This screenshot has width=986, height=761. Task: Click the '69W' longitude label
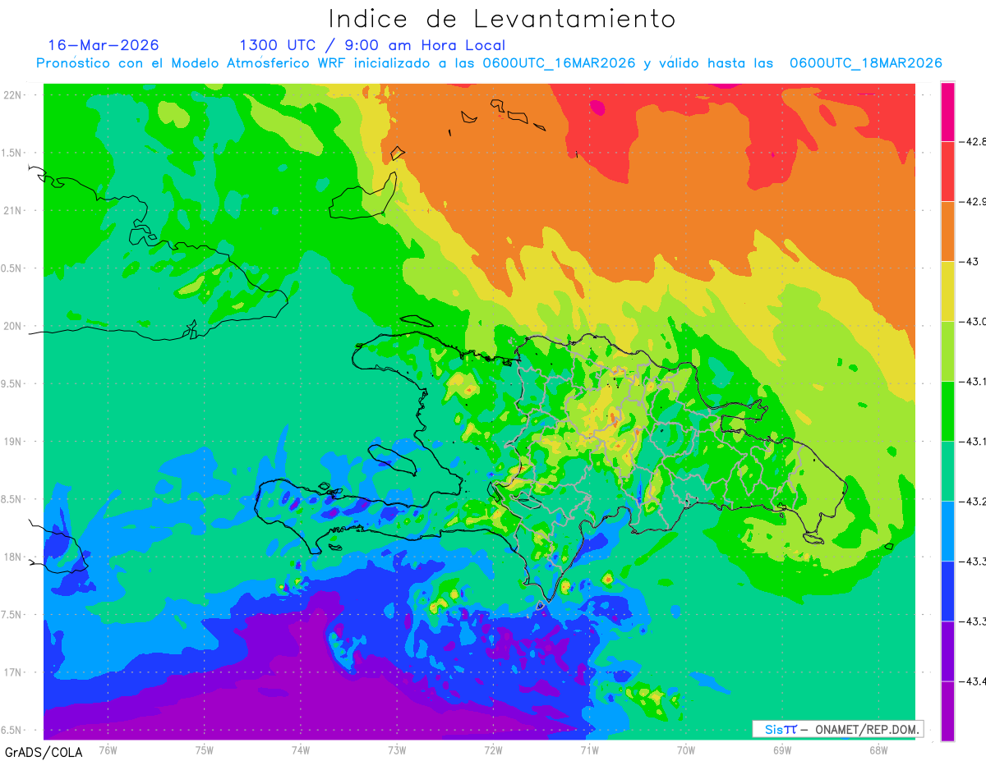782,750
